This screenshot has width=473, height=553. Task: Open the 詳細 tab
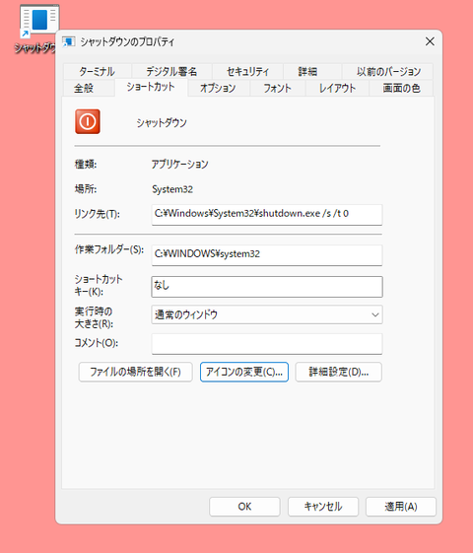tap(307, 72)
